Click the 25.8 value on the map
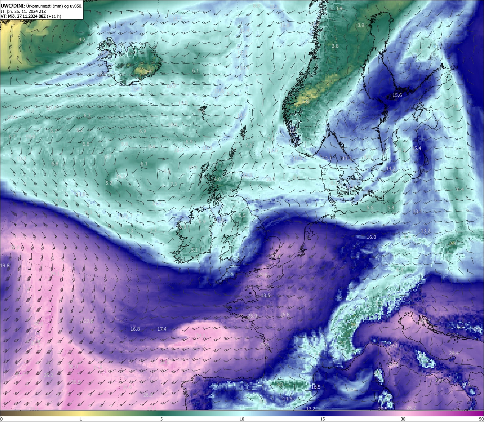 click(x=285, y=315)
